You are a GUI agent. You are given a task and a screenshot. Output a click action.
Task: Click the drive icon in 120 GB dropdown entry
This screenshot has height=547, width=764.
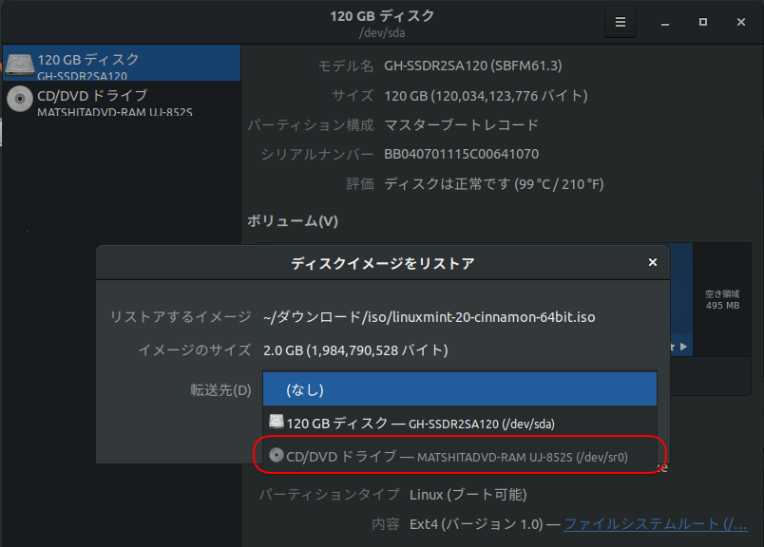tap(277, 421)
